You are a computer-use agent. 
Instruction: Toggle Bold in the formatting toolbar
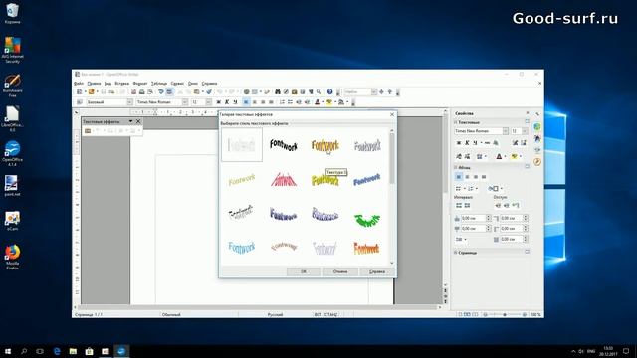(x=219, y=102)
